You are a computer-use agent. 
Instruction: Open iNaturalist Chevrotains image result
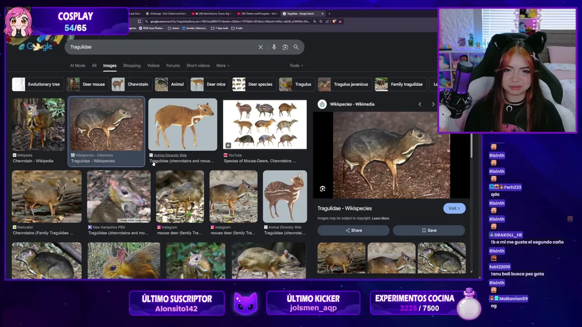point(46,196)
